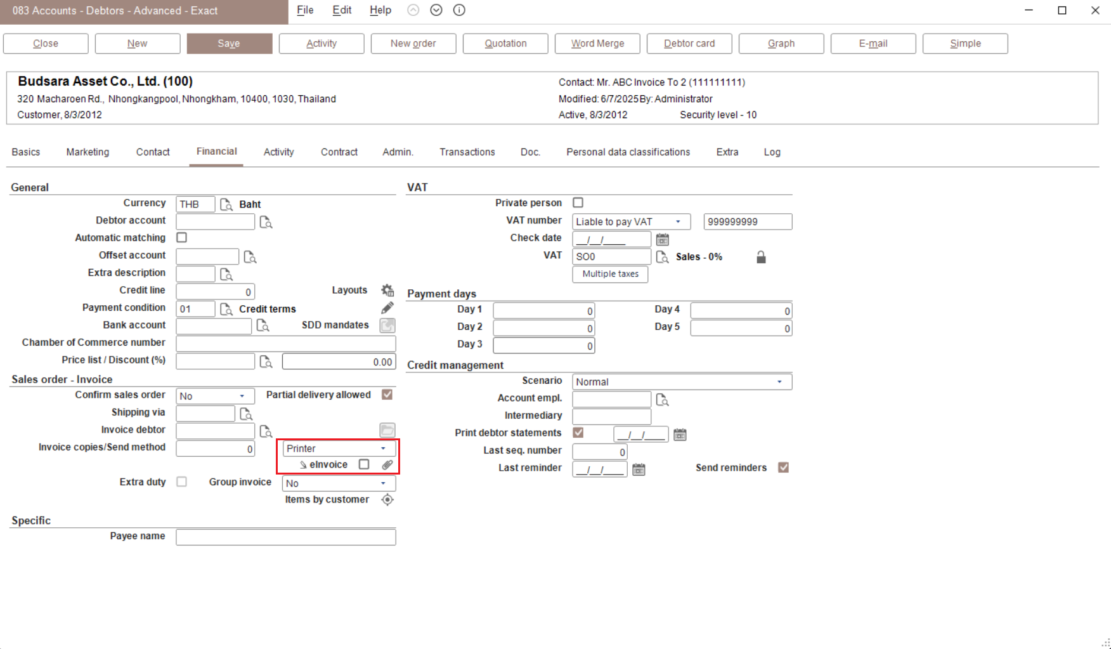Click the pencil edit icon beside Credit terms
Screen dimensions: 1111x649
coord(387,308)
